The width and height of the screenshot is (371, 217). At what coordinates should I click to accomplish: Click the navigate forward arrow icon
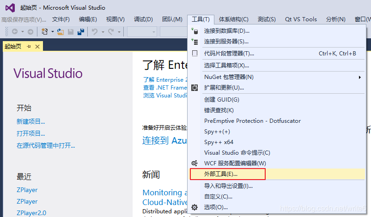[30, 31]
